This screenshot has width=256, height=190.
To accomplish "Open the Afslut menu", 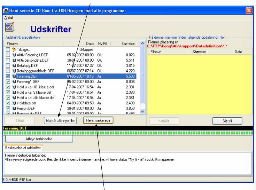I will [9, 18].
